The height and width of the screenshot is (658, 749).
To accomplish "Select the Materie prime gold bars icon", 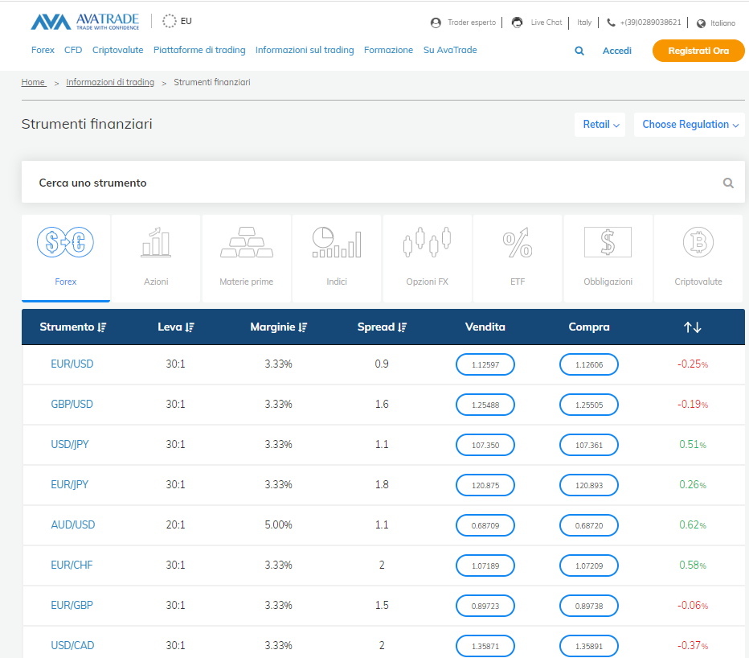I will [x=247, y=242].
